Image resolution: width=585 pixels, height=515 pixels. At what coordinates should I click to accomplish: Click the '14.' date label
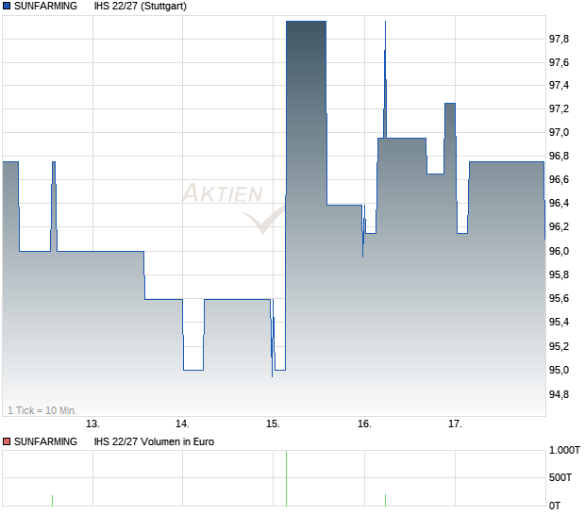(182, 424)
